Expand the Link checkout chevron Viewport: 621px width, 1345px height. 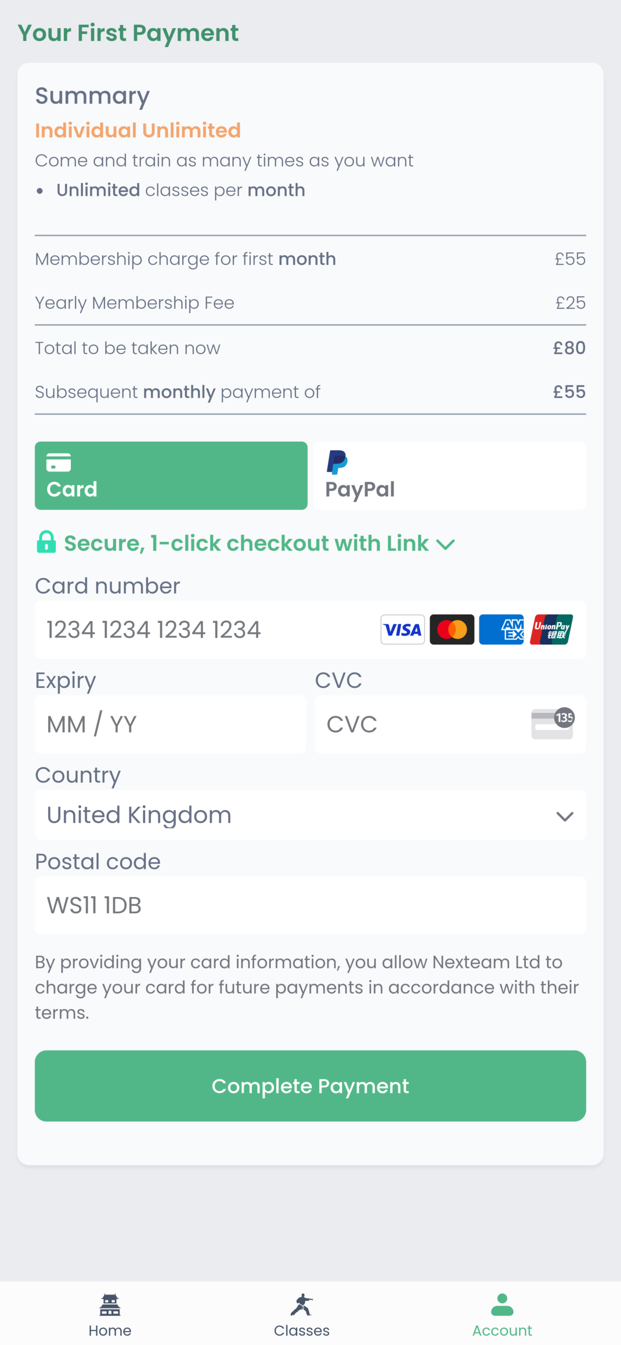click(x=446, y=544)
